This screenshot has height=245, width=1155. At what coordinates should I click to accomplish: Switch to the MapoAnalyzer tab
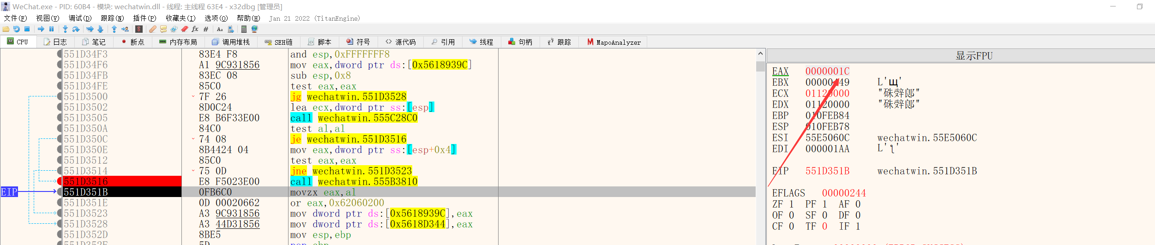pos(614,42)
